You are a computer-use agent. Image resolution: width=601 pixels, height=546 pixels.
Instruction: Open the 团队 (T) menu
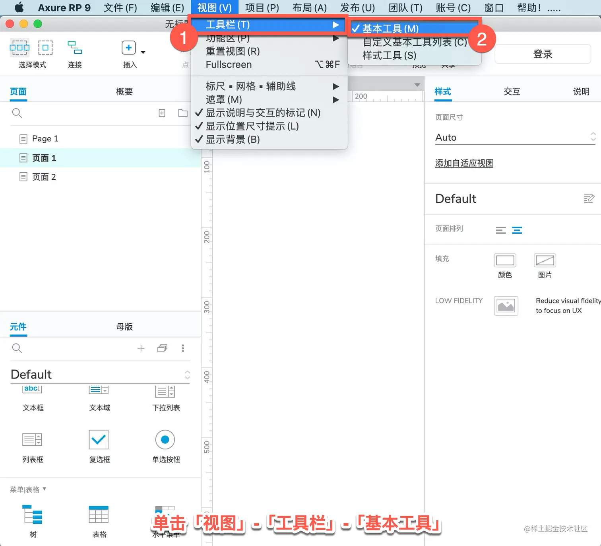(405, 8)
